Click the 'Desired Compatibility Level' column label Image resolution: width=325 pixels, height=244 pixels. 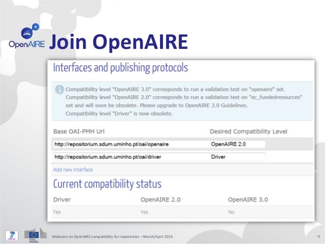point(249,131)
